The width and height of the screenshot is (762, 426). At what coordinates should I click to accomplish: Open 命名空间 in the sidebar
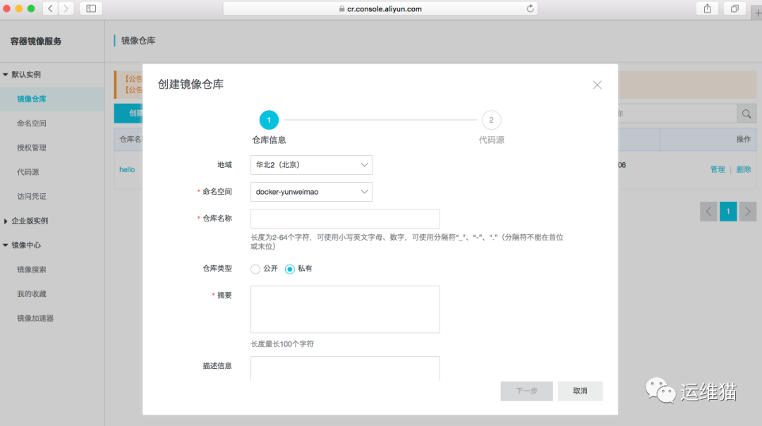pos(32,123)
